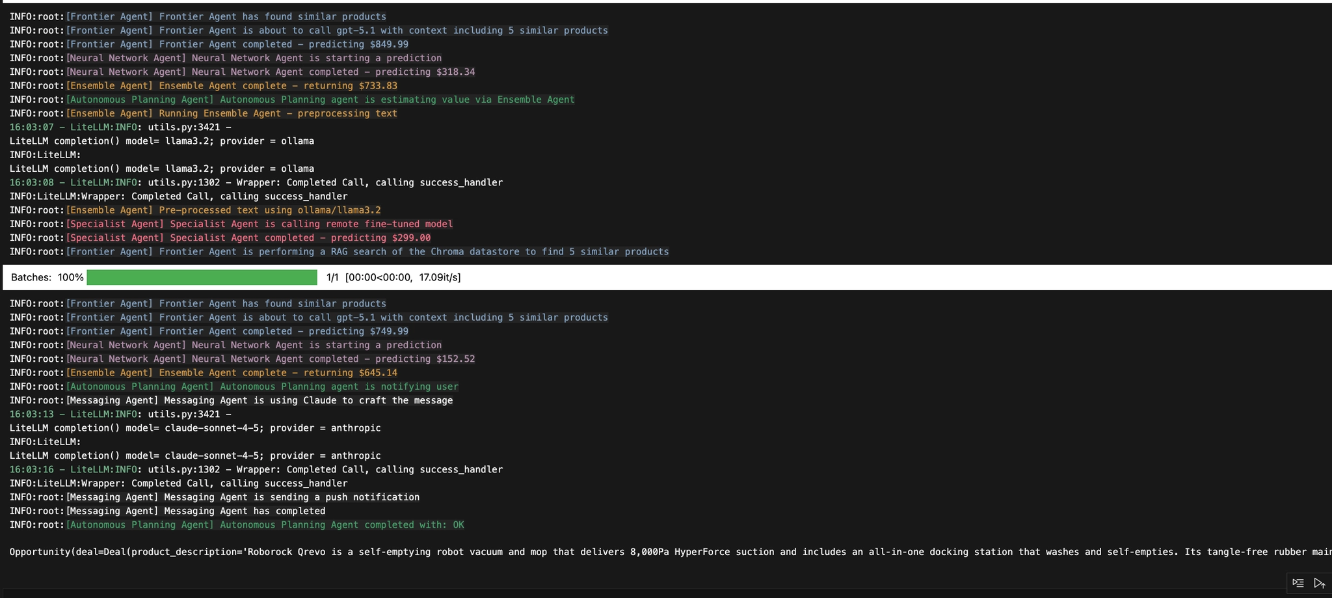Click the Run by Line icon
Image resolution: width=1332 pixels, height=598 pixels.
pyautogui.click(x=1298, y=583)
